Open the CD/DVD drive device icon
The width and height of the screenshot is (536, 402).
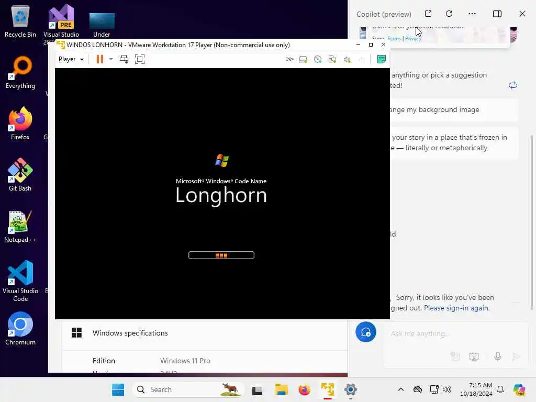(x=318, y=59)
